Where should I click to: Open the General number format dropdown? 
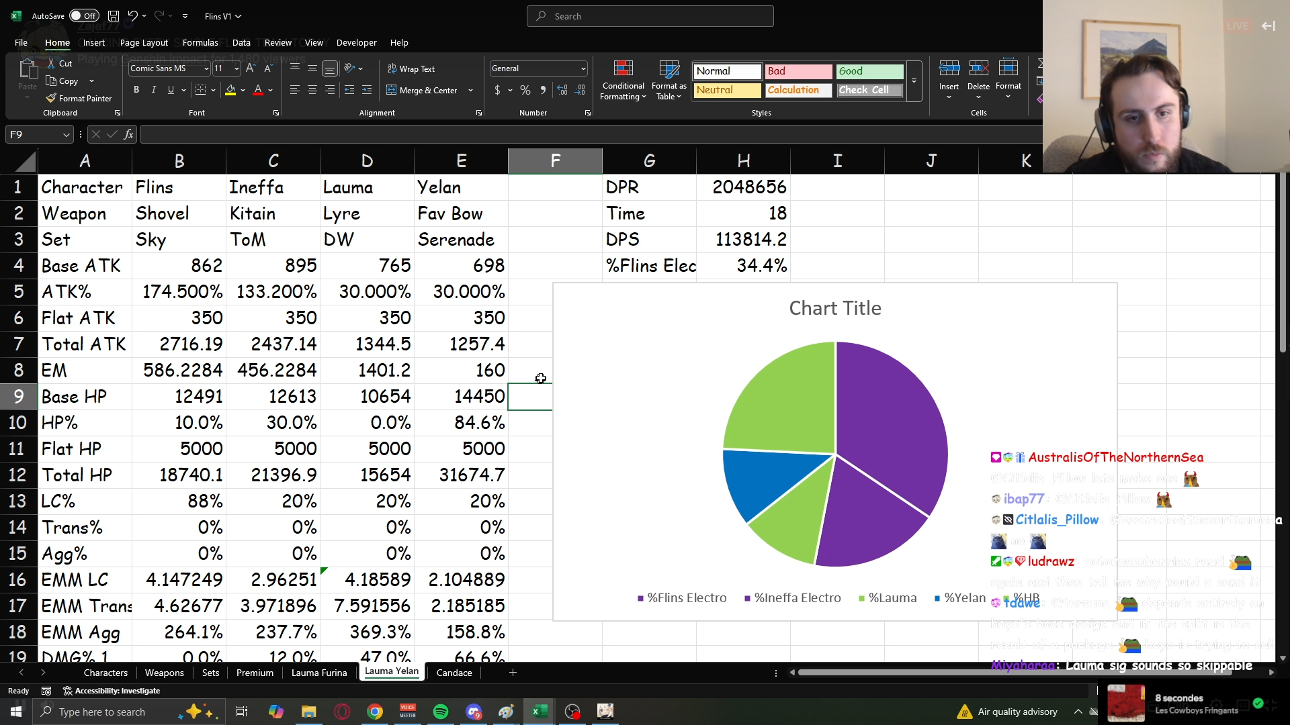click(583, 68)
